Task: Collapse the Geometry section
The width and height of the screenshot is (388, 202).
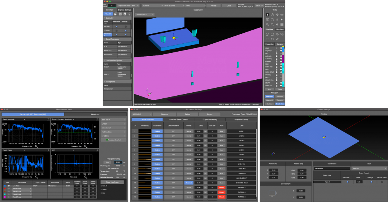Action: pos(105,18)
